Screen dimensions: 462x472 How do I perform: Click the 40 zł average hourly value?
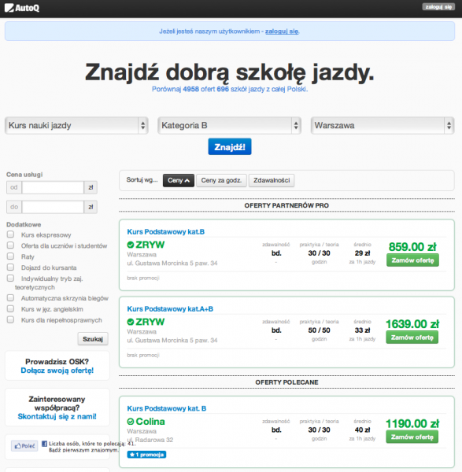point(362,430)
